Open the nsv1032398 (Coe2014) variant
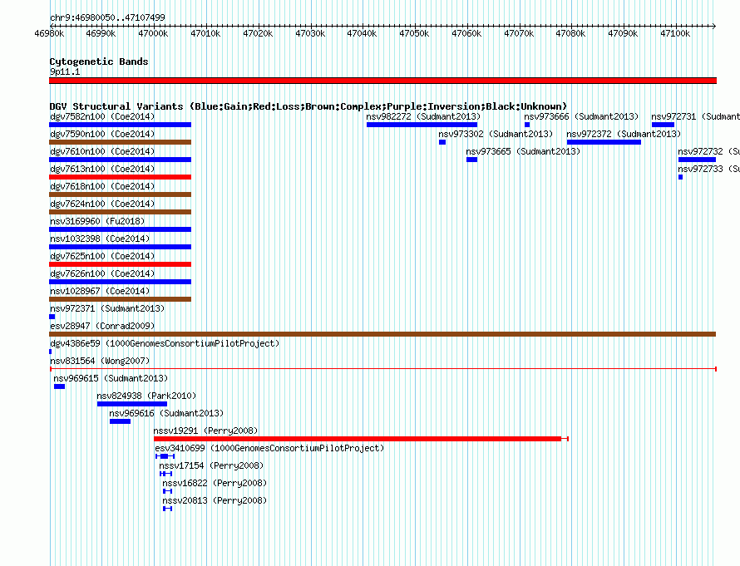 click(100, 239)
